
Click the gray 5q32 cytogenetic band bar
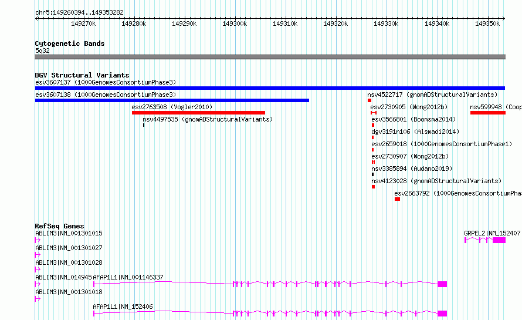(270, 57)
